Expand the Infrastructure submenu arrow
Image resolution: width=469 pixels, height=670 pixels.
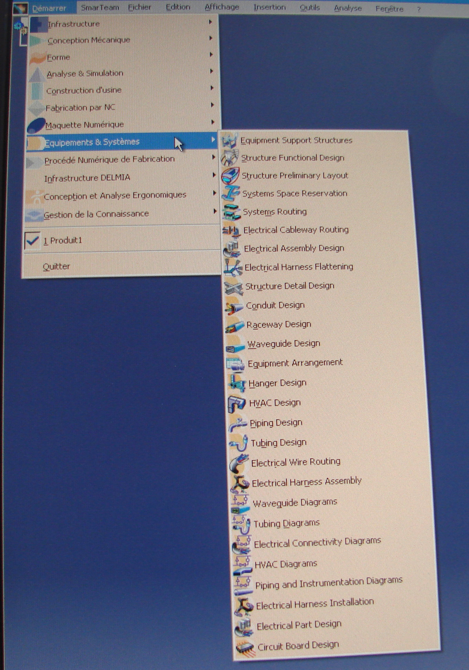(211, 22)
